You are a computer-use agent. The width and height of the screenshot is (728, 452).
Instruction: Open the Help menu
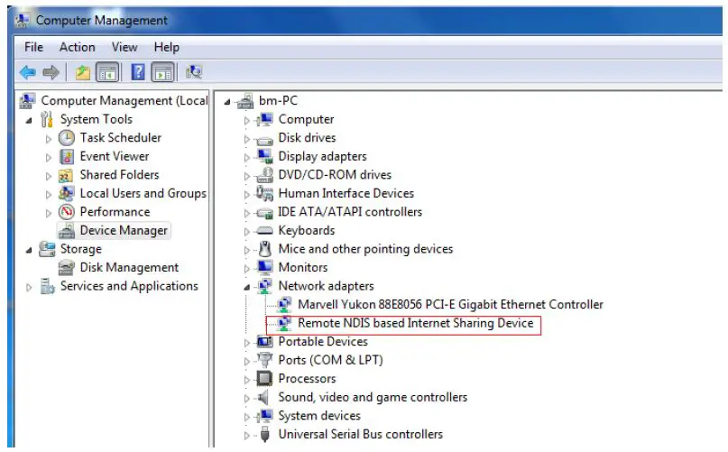click(x=167, y=48)
